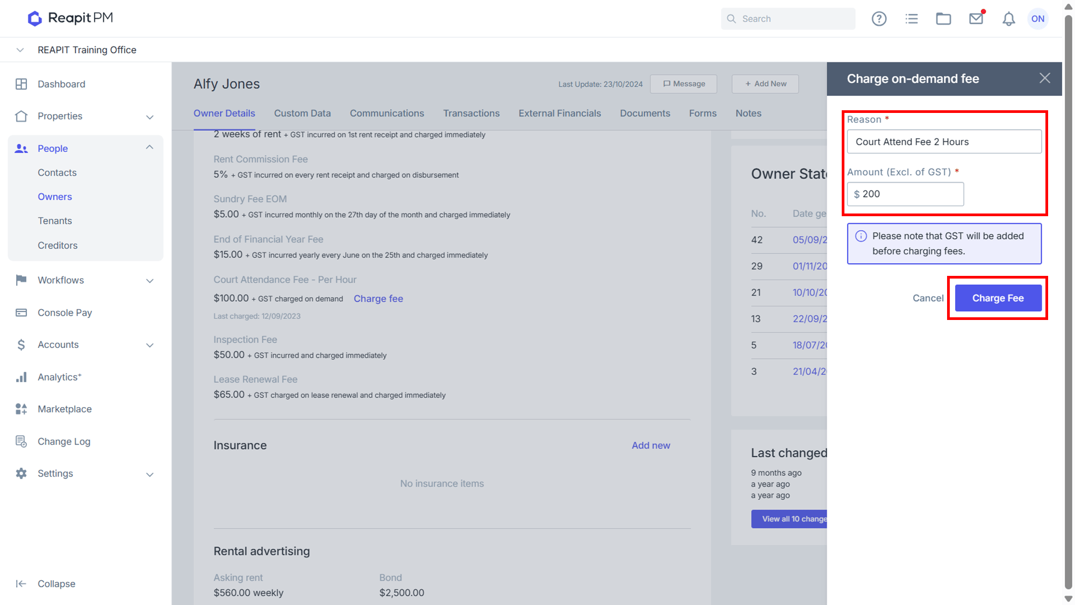The width and height of the screenshot is (1075, 605).
Task: Click the Change Log sidebar icon
Action: click(x=21, y=442)
